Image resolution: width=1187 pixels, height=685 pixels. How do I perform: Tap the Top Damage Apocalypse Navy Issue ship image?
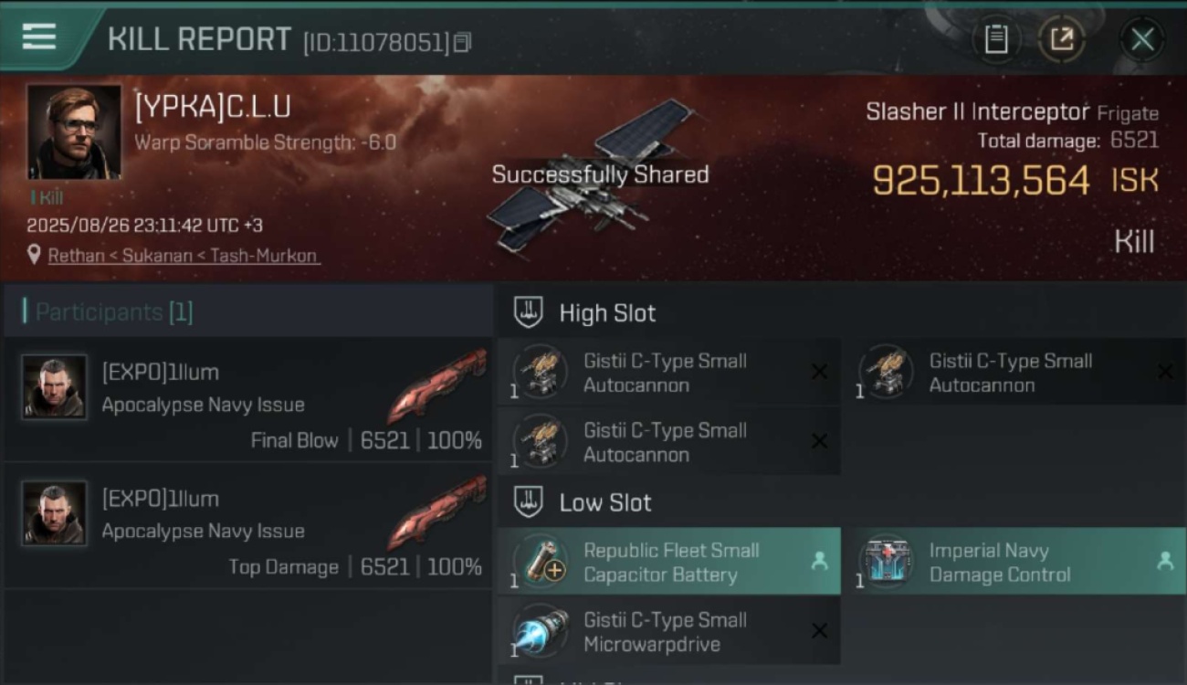pyautogui.click(x=436, y=512)
